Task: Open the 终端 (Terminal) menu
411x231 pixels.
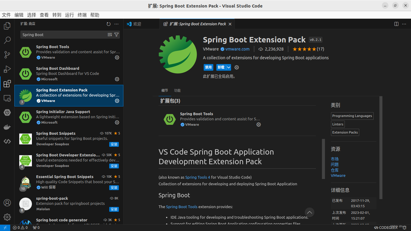Action: point(82,15)
